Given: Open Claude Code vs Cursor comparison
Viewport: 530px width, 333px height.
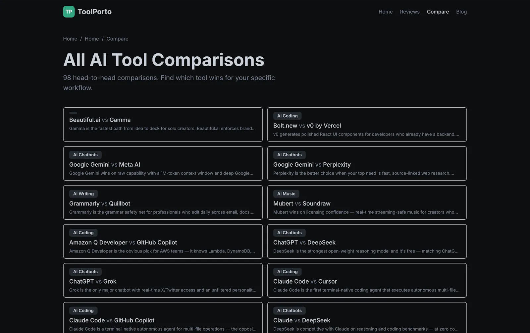Looking at the screenshot, I should [367, 280].
